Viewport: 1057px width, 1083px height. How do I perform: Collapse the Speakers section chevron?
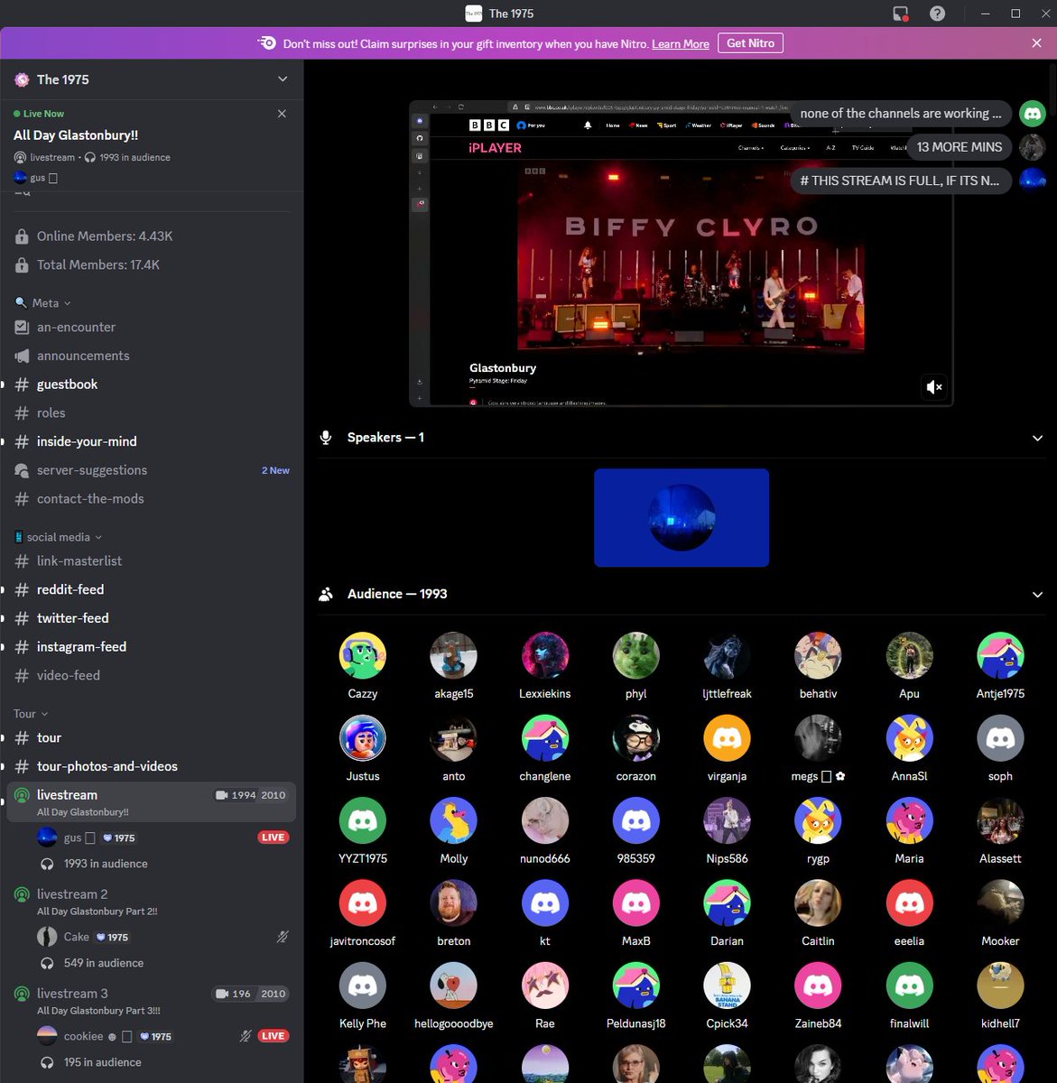coord(1037,438)
